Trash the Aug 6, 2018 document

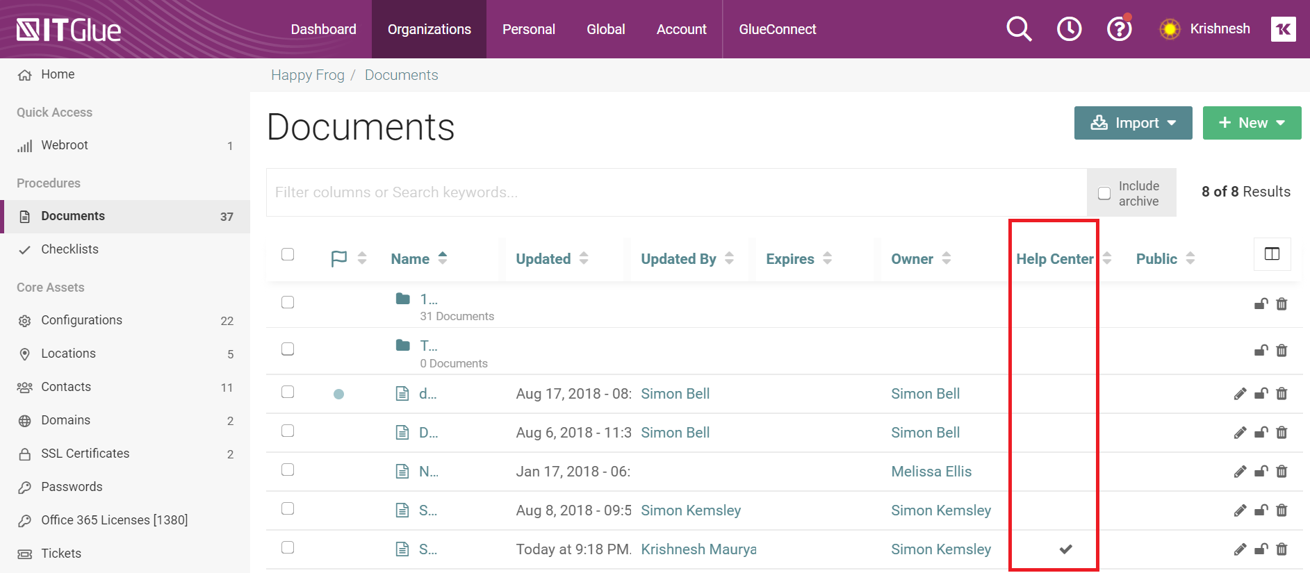pos(1282,433)
